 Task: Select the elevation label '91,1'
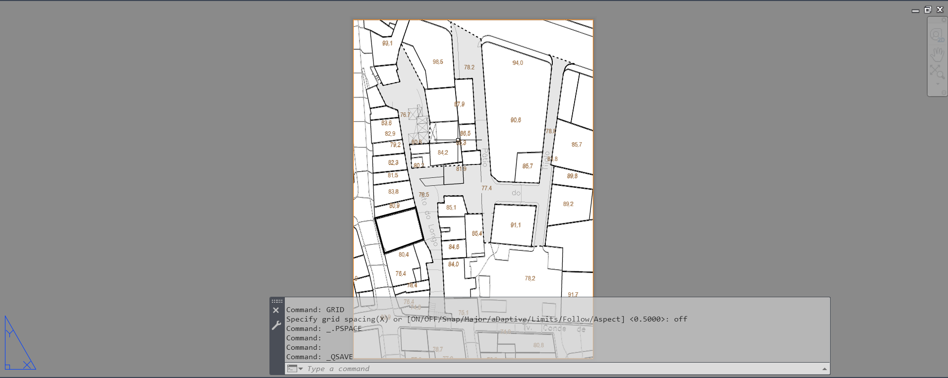(516, 225)
